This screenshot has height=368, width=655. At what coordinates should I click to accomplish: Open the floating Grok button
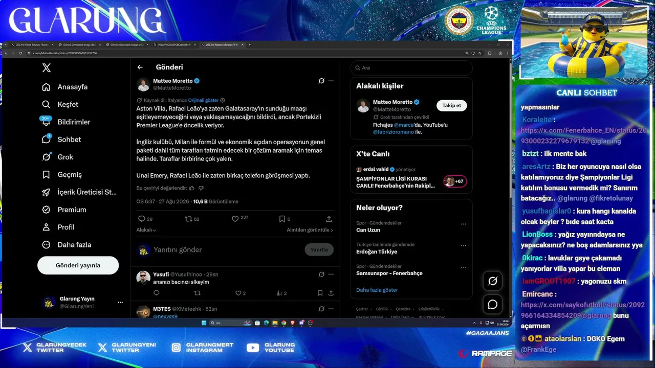pos(493,281)
